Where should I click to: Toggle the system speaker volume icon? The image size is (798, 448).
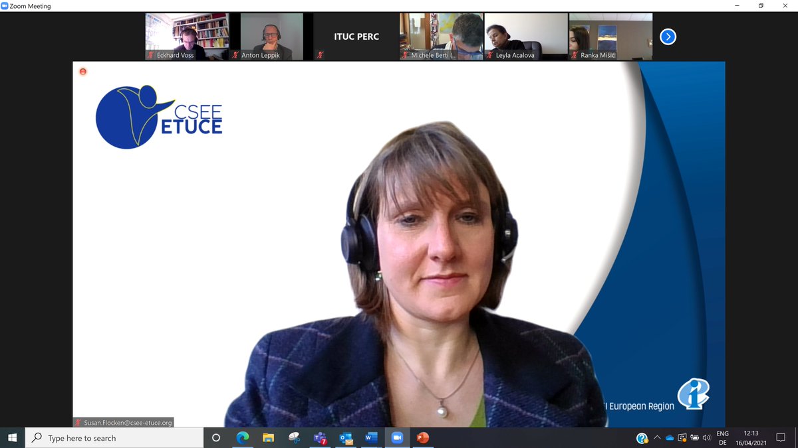pyautogui.click(x=706, y=437)
